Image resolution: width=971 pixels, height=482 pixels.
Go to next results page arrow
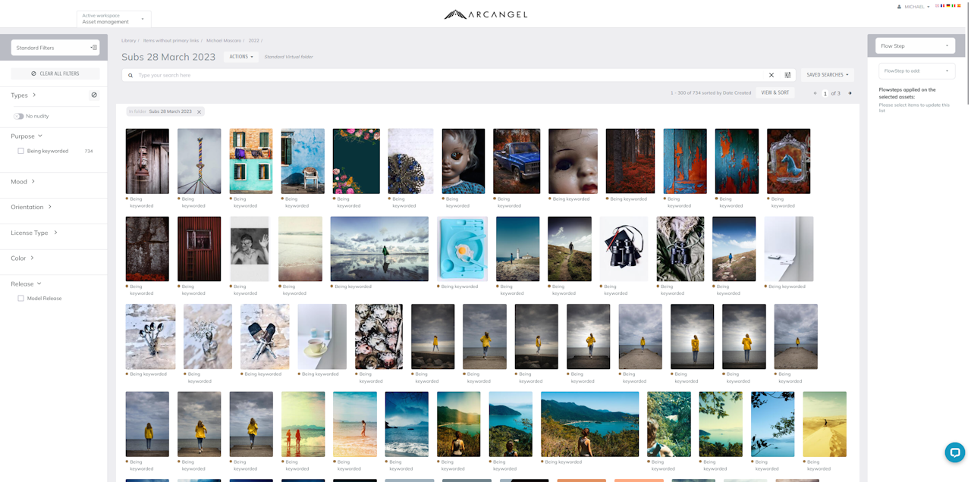[850, 93]
